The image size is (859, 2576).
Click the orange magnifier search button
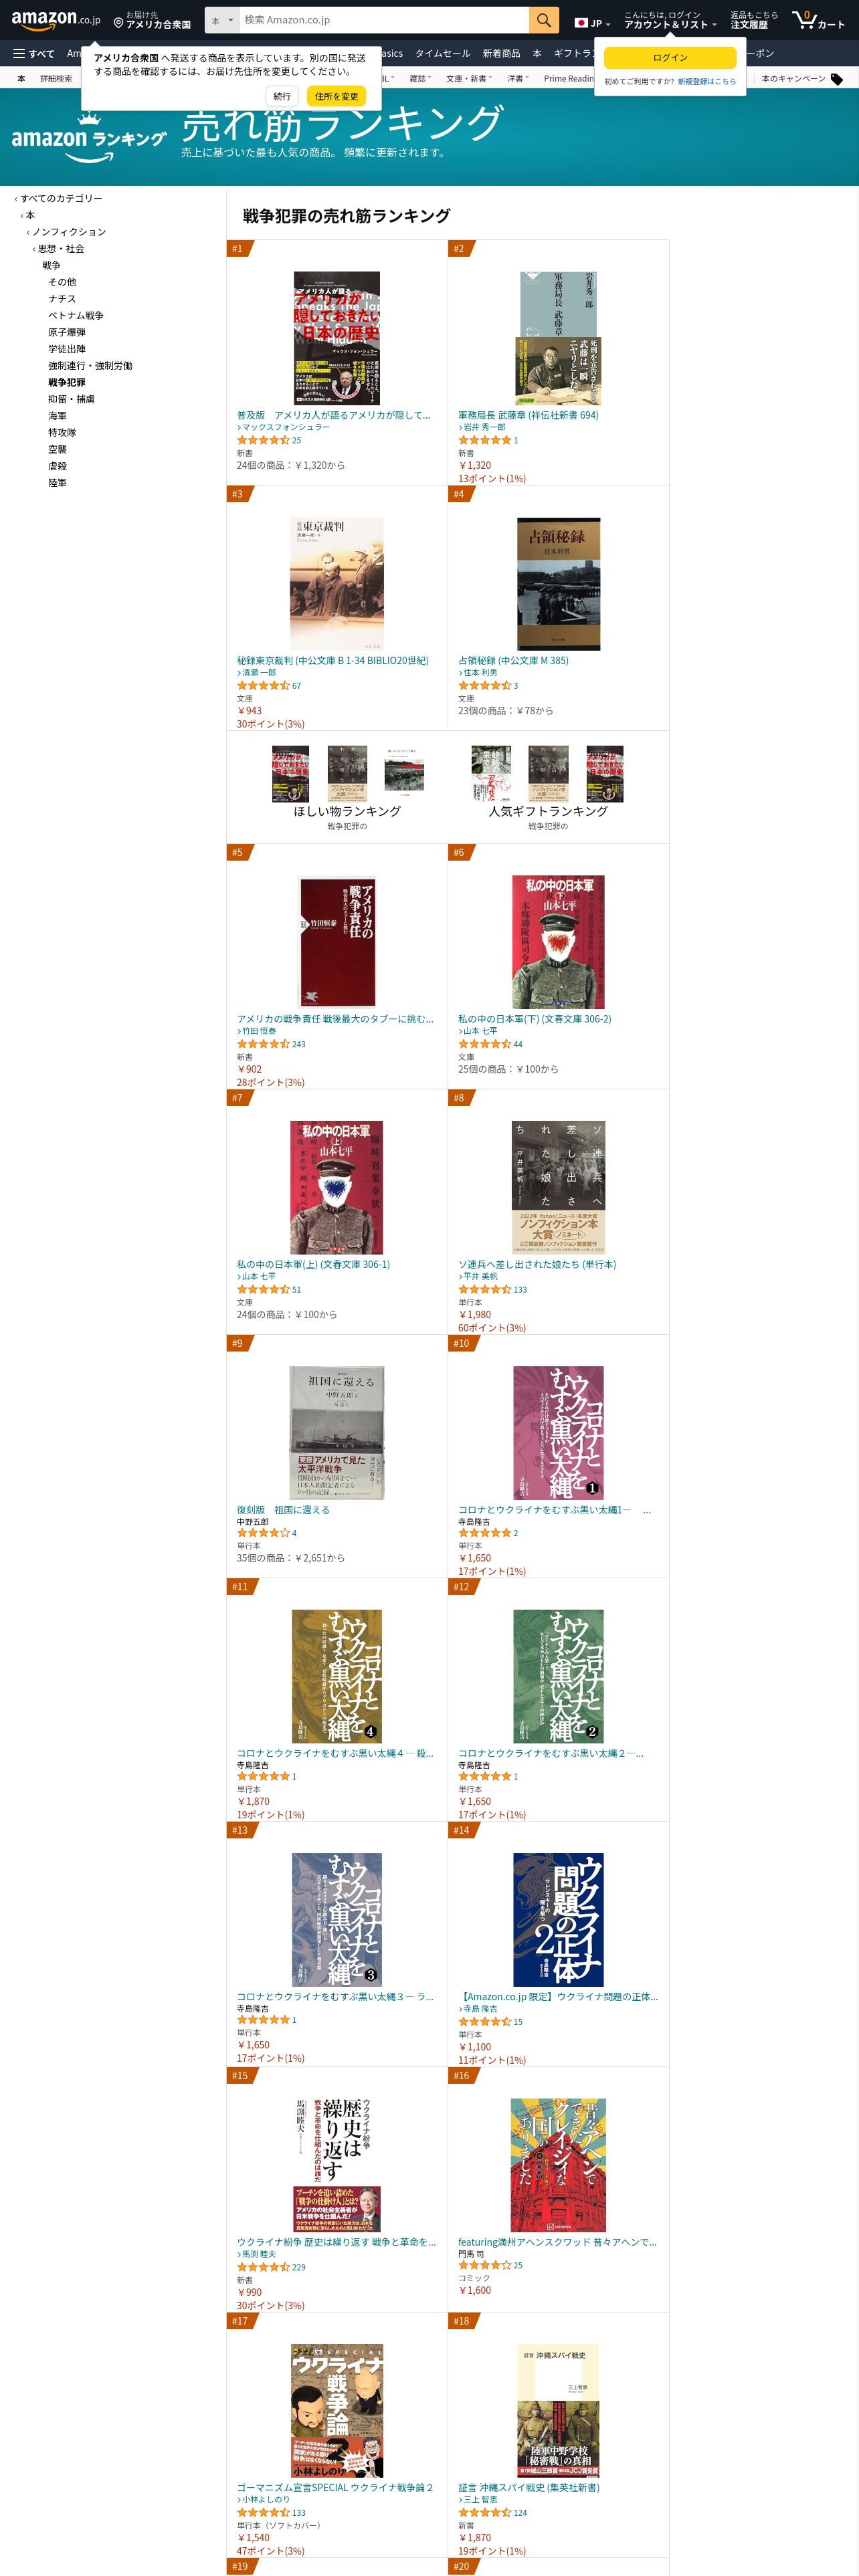[543, 20]
